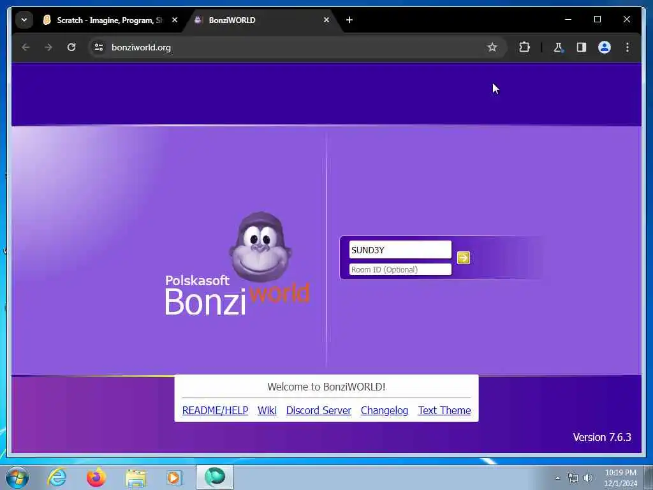
Task: Open Windows Media Player from taskbar
Action: 174,477
